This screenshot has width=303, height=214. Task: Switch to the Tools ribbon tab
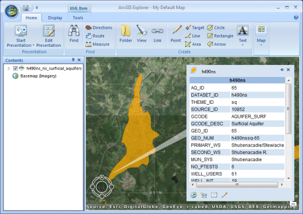[78, 18]
